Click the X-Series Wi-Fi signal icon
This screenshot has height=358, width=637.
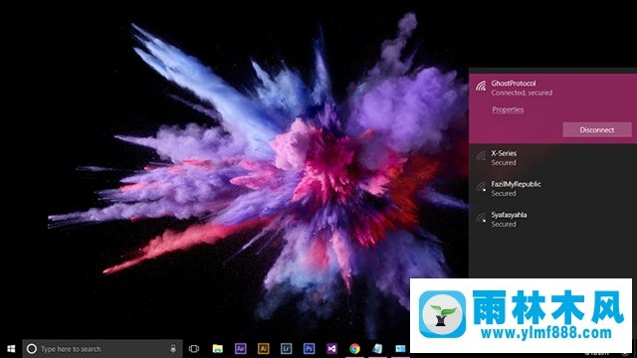[481, 156]
